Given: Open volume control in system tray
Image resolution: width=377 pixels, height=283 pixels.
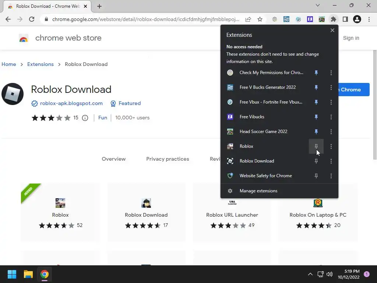Looking at the screenshot, I should (330, 274).
